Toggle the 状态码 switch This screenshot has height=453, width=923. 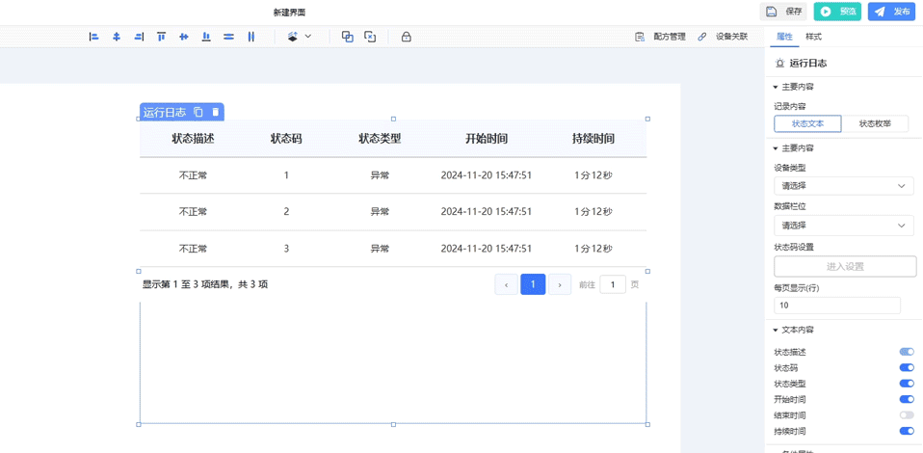click(x=906, y=367)
